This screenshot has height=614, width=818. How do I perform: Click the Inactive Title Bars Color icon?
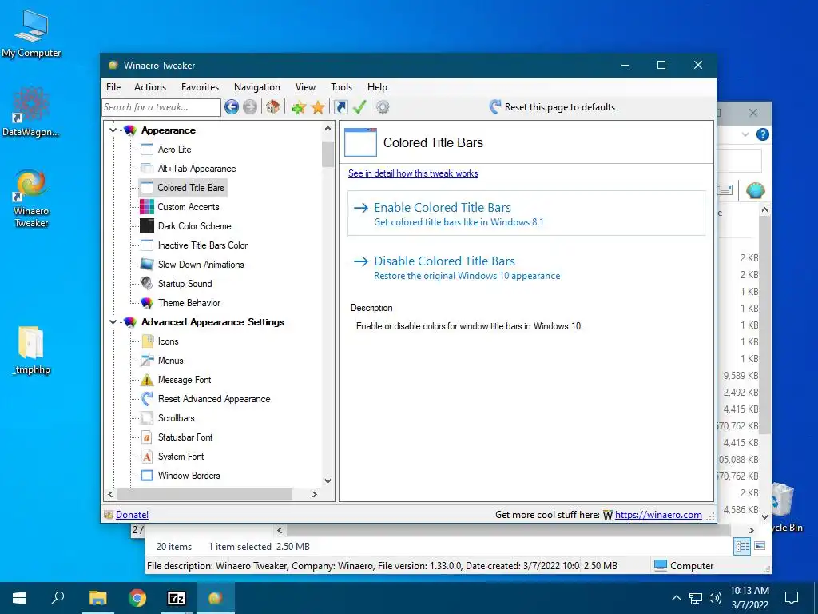click(x=147, y=245)
